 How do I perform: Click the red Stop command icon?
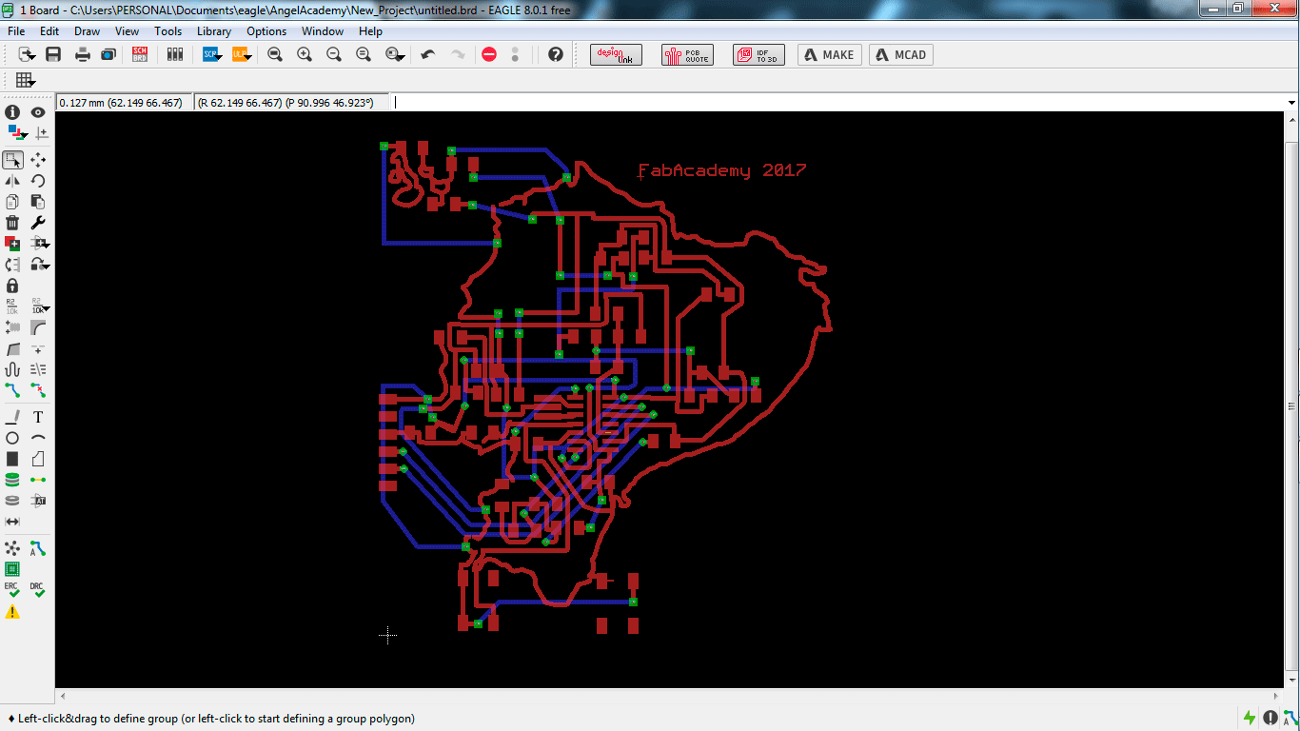pyautogui.click(x=489, y=54)
